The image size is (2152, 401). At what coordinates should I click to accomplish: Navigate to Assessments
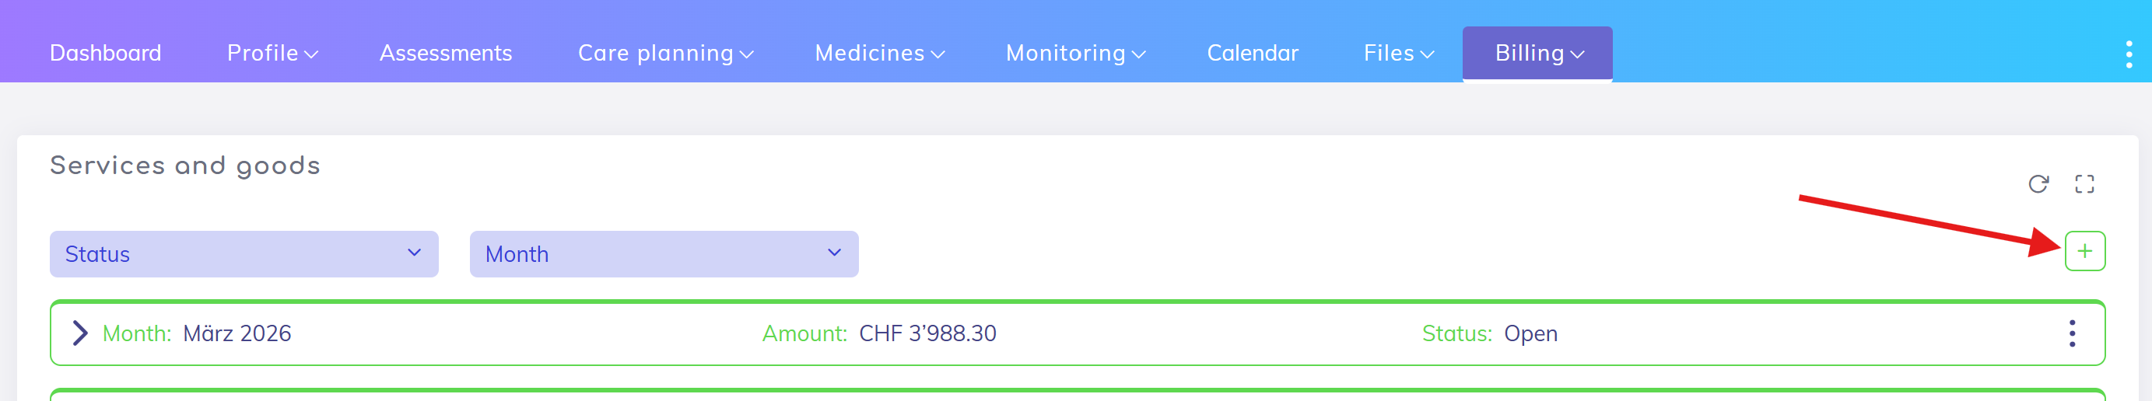tap(445, 54)
